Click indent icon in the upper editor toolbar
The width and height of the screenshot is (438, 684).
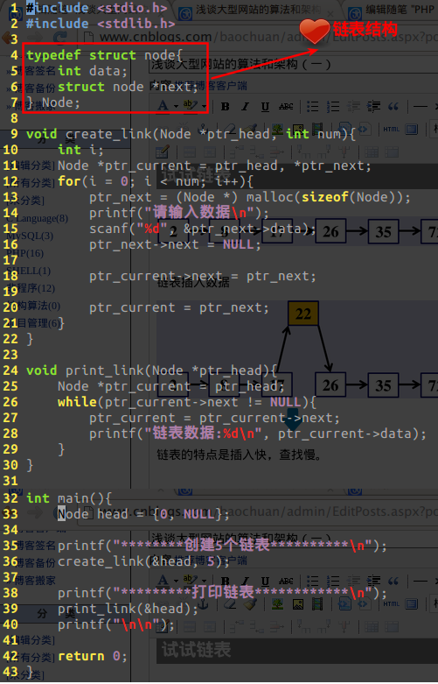(373, 107)
